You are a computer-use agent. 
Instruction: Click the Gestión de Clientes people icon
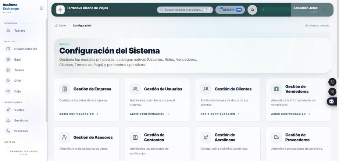pyautogui.click(x=206, y=89)
